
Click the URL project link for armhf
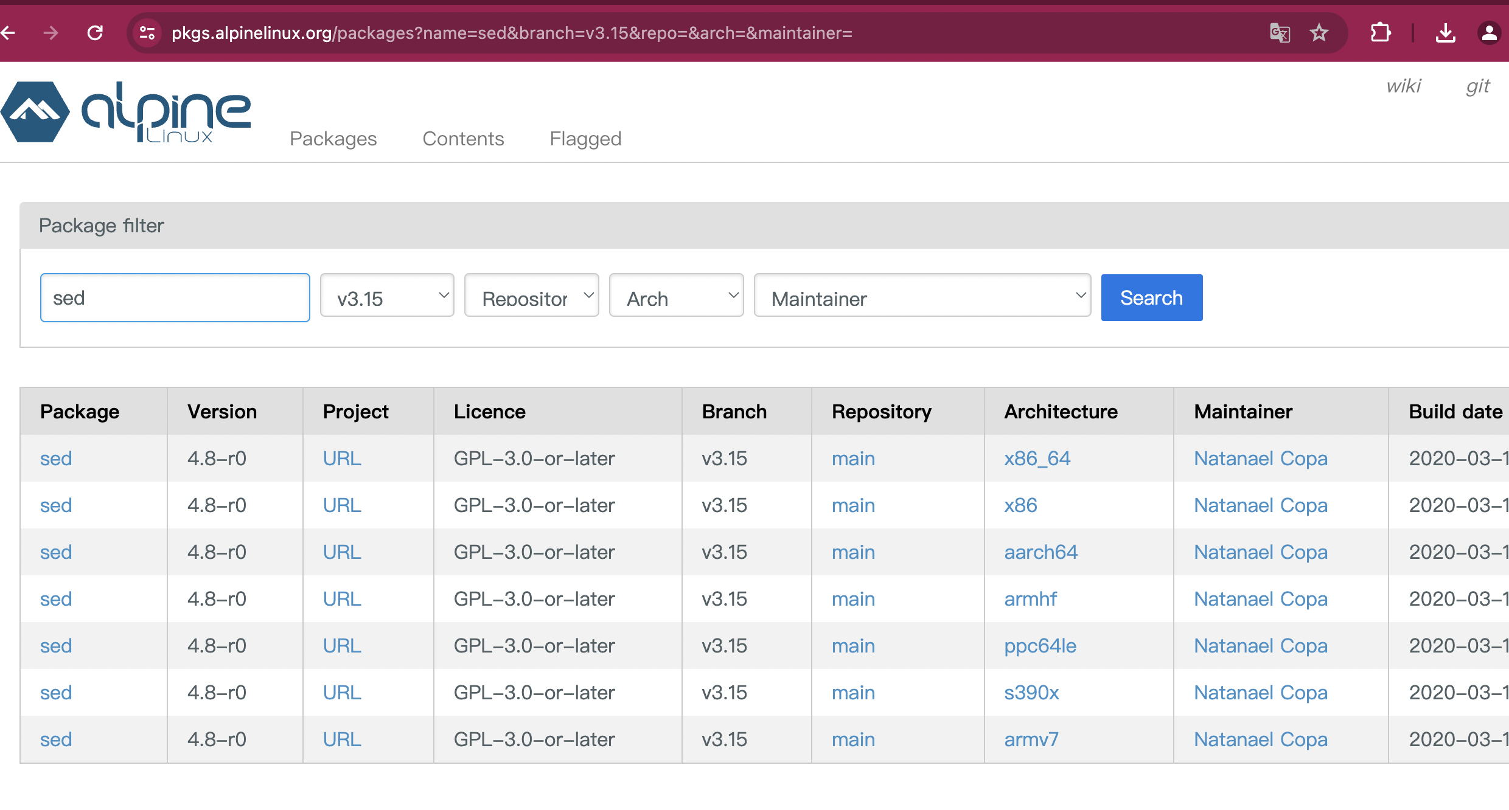click(343, 598)
